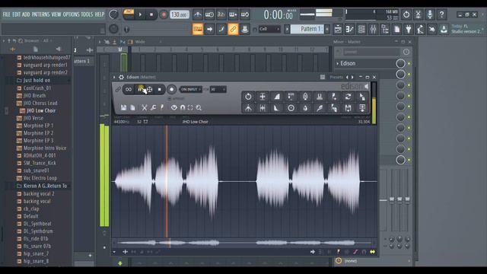487x274 pixels.
Task: Click the plug icon for plugin picker
Action: [409, 30]
